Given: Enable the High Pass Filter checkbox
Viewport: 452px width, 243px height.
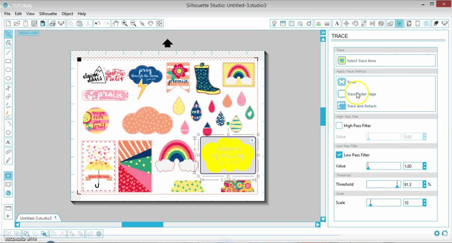Looking at the screenshot, I should point(340,125).
